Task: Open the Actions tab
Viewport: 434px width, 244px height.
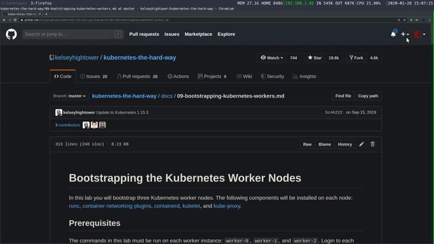Action: [178, 77]
